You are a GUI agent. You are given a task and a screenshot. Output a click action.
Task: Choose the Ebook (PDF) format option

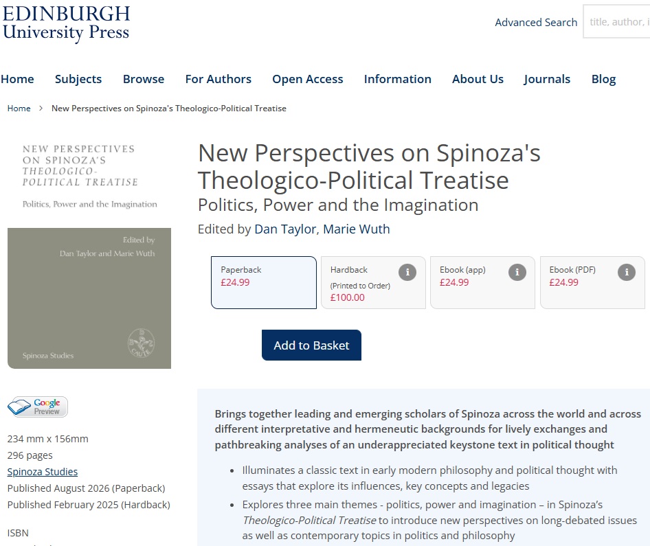(x=592, y=282)
